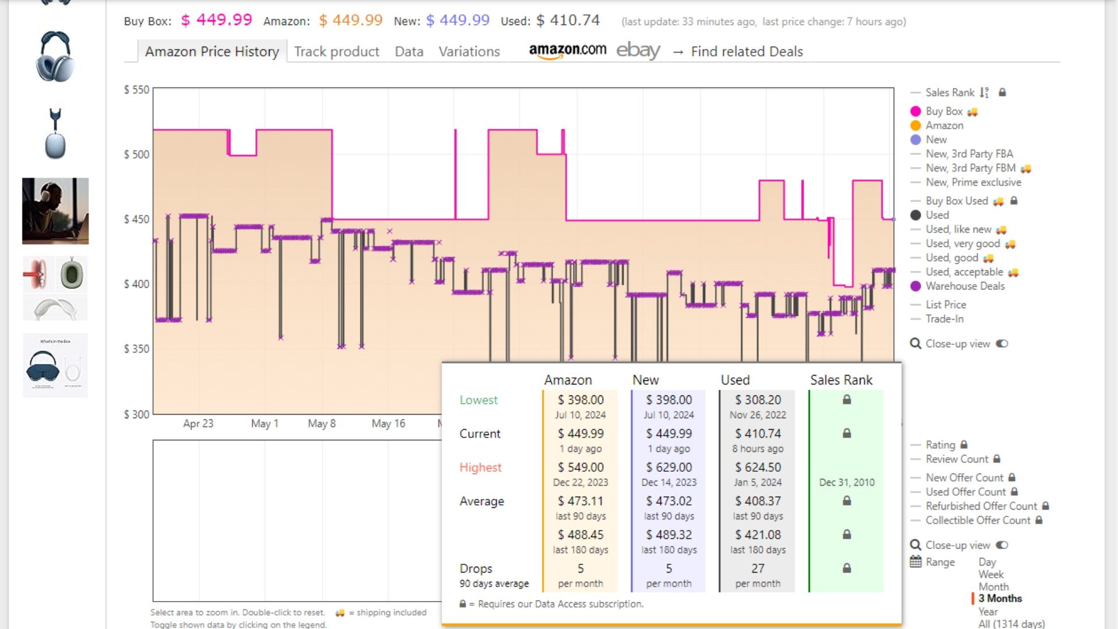The width and height of the screenshot is (1118, 629).
Task: Select headphone side-profile thumbnail
Action: [55, 133]
